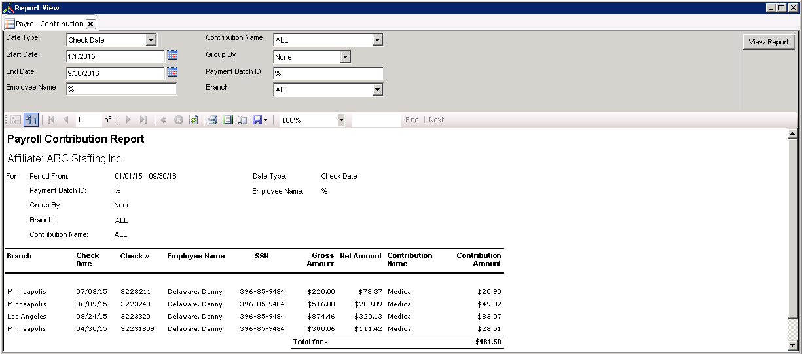
Task: Go to previous page of report
Action: tap(65, 120)
